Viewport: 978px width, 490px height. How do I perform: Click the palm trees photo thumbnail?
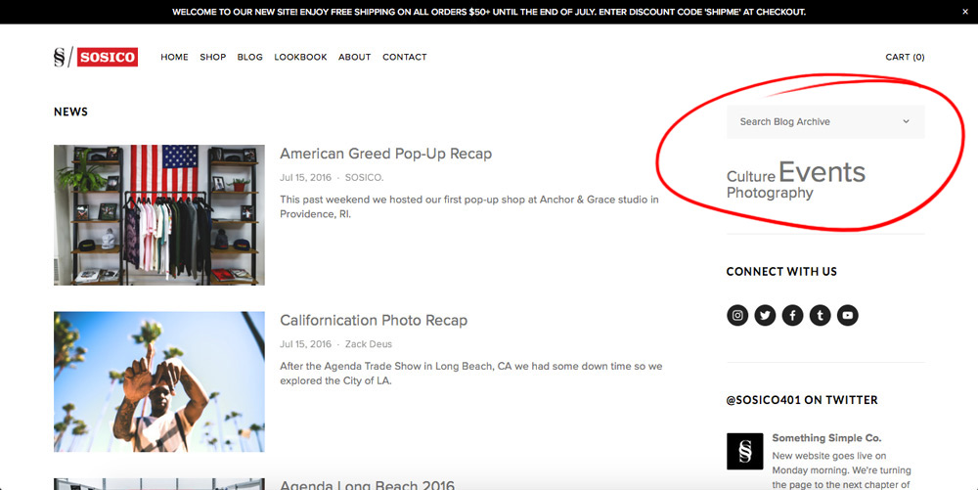click(x=159, y=381)
